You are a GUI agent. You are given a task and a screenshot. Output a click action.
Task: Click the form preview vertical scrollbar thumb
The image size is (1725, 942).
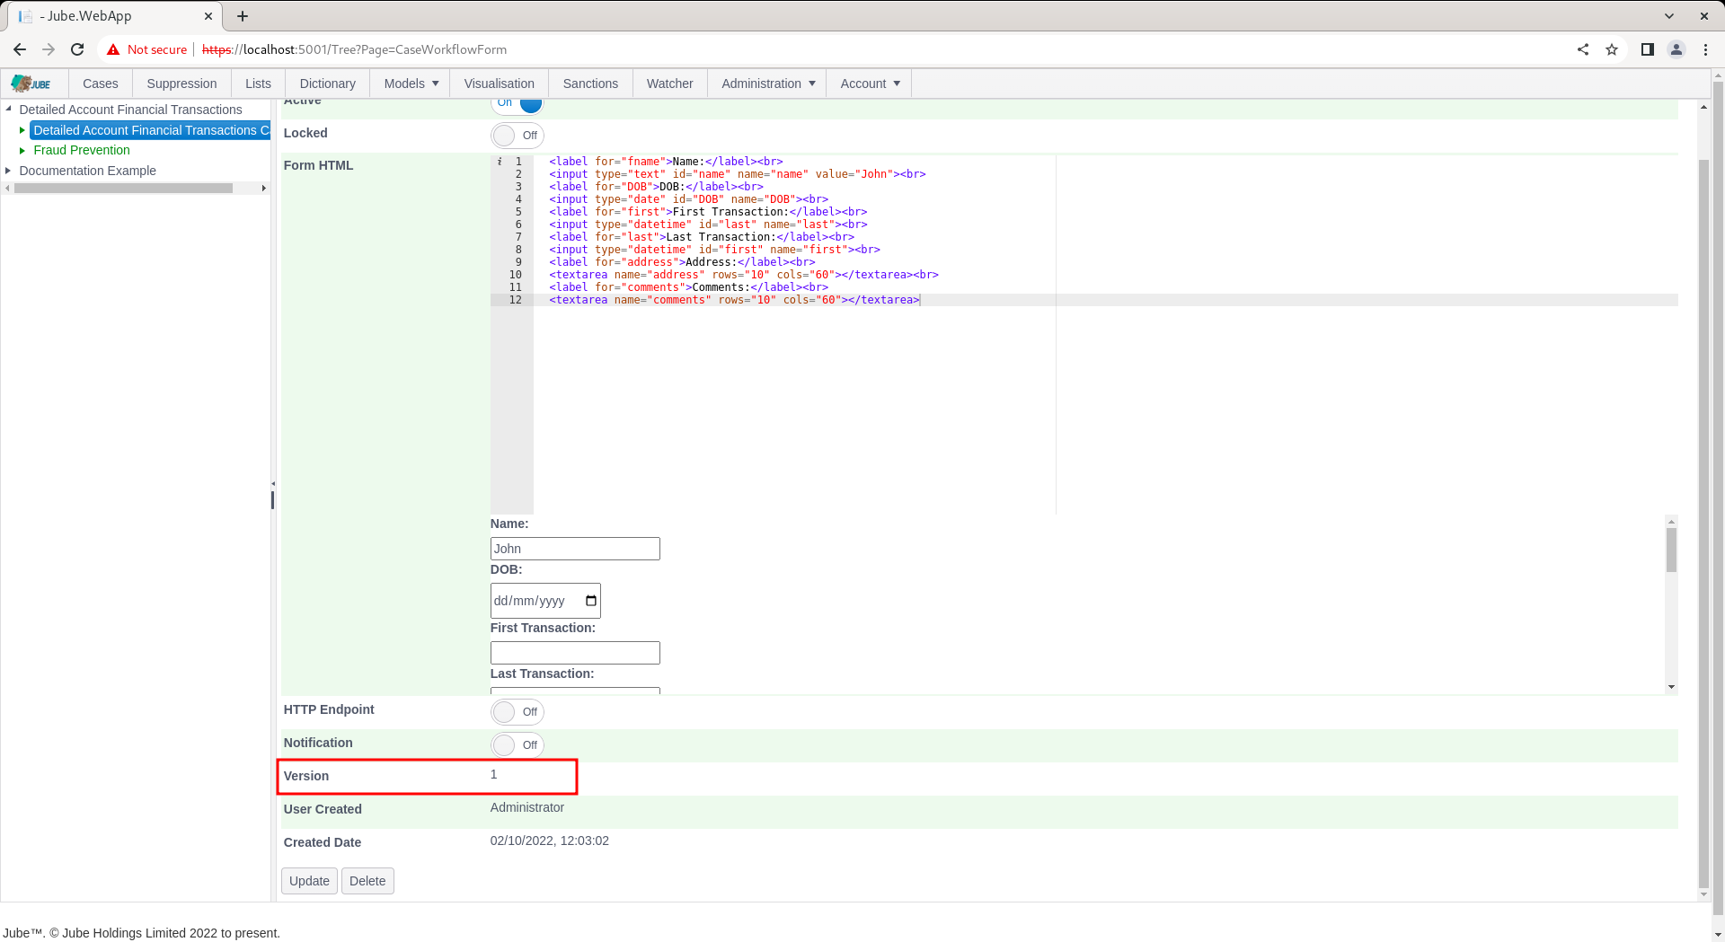coord(1671,550)
